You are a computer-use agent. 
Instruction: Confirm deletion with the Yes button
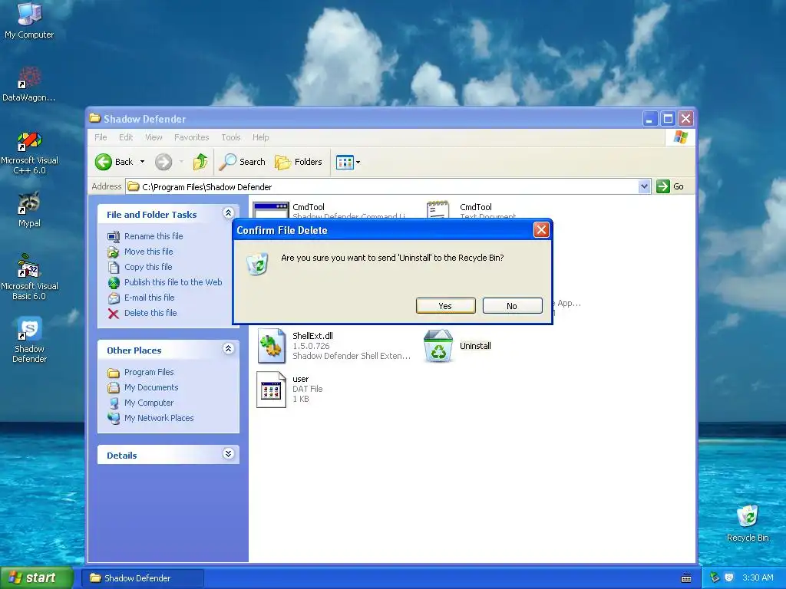(446, 306)
